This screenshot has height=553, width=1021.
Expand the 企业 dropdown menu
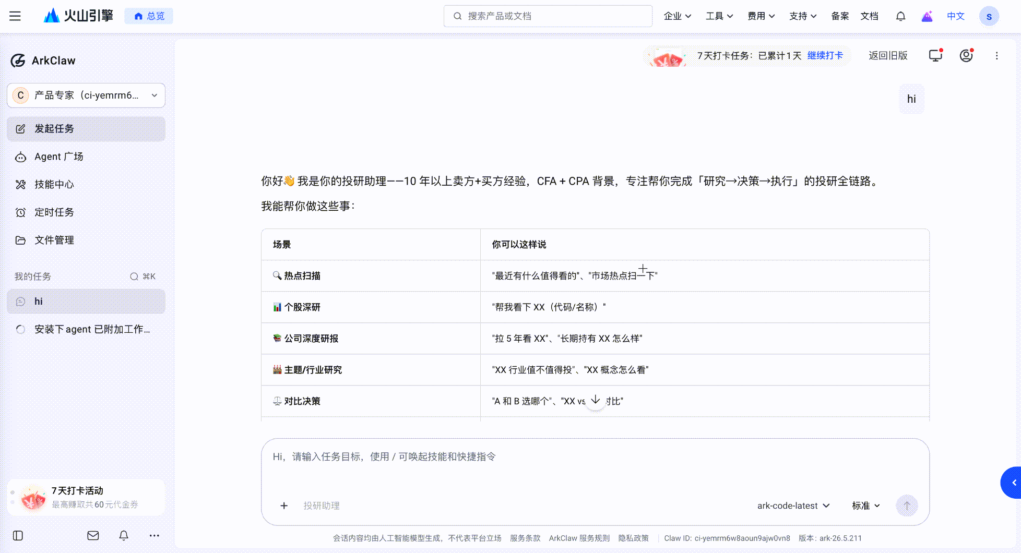point(678,16)
